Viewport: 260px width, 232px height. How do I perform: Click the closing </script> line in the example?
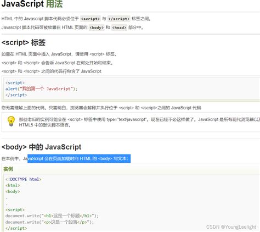click(x=16, y=228)
